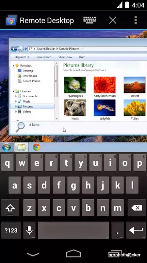The width and height of the screenshot is (147, 263).
Task: Expand the Music library node
Action: pos(16,101)
